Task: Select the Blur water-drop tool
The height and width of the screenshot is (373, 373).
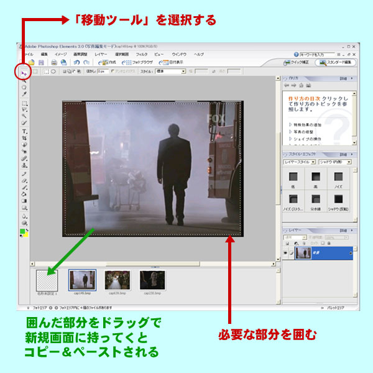Action: pyautogui.click(x=24, y=216)
